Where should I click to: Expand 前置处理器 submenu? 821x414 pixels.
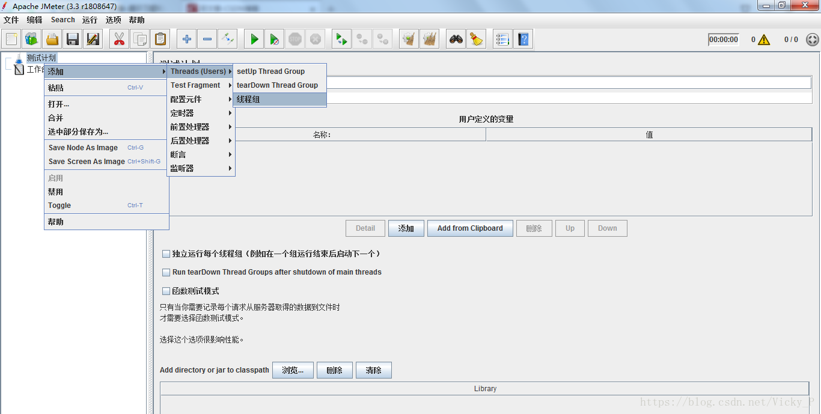200,127
